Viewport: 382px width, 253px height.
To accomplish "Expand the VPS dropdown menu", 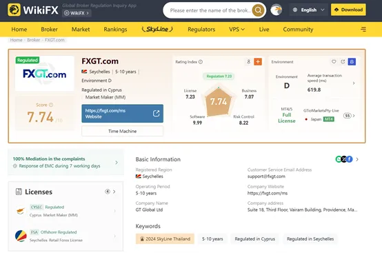I will pos(237,30).
